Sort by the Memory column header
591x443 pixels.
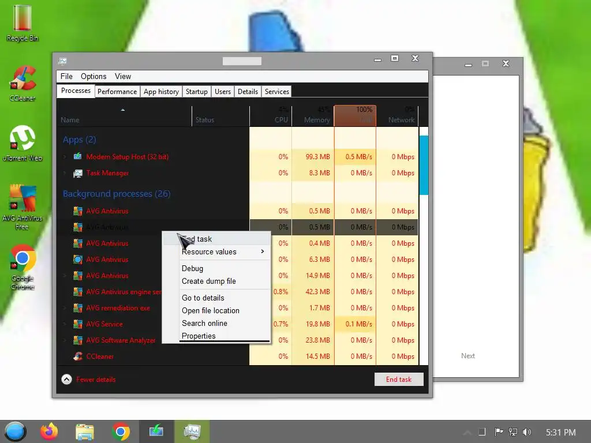click(x=313, y=115)
